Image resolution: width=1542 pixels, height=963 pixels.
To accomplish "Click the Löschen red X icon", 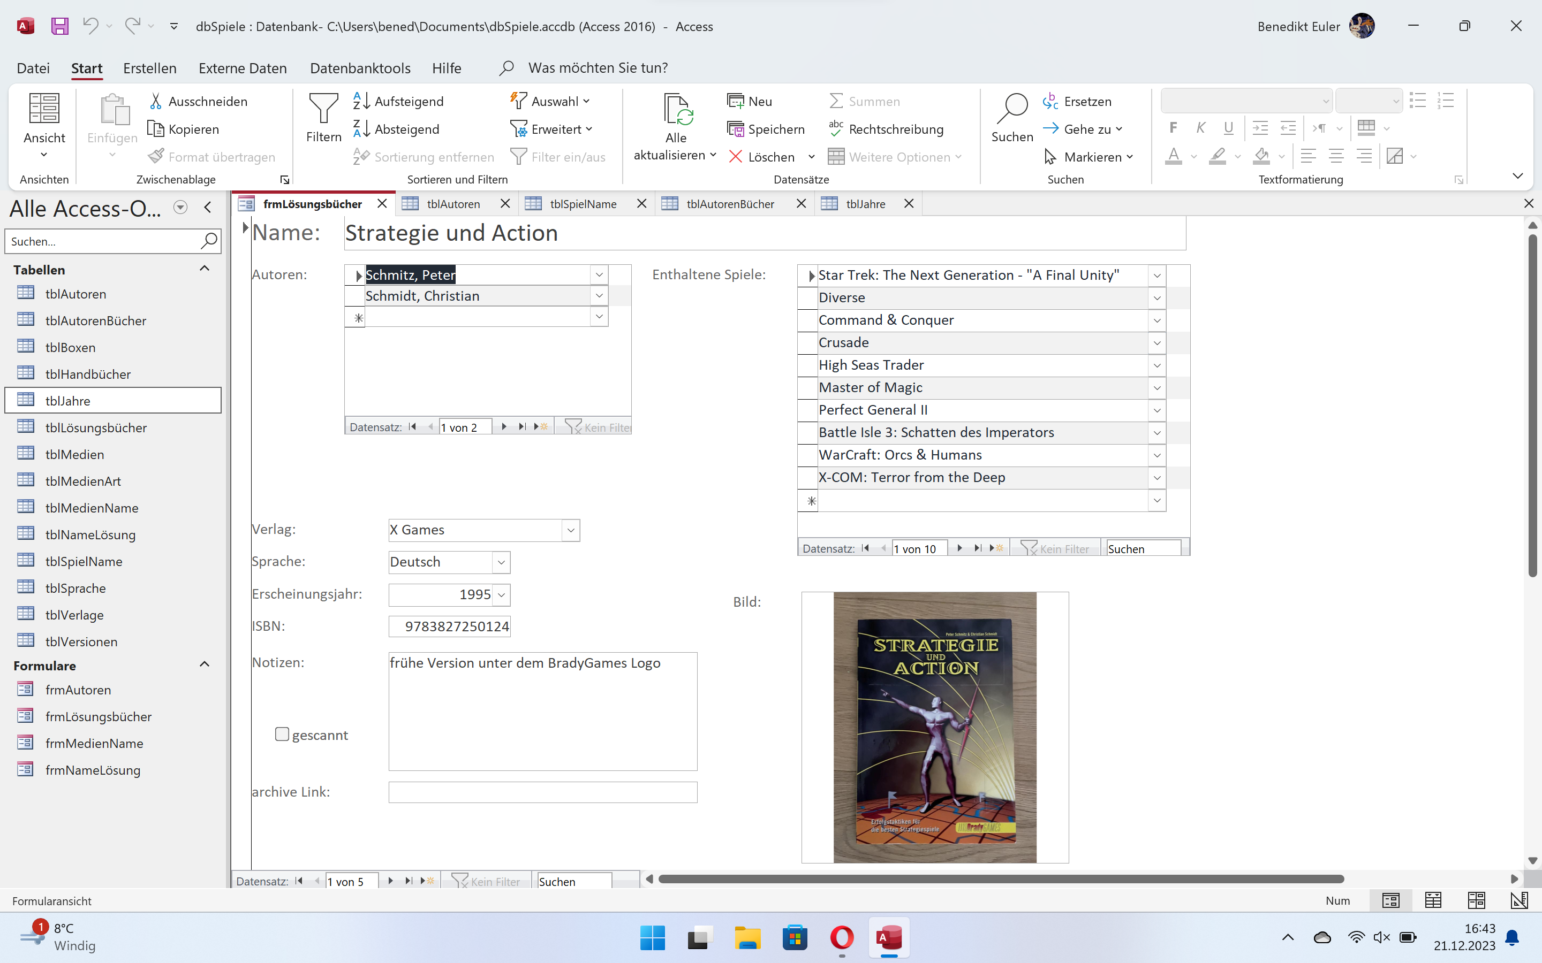I will [x=735, y=157].
